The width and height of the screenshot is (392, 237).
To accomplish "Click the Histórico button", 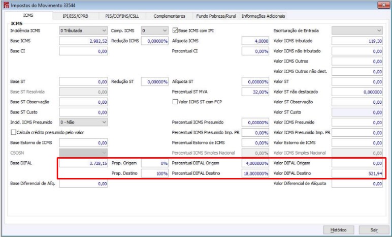I will click(339, 230).
